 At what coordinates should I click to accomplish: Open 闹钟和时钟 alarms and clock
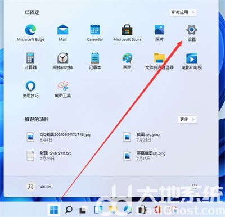click(62, 61)
